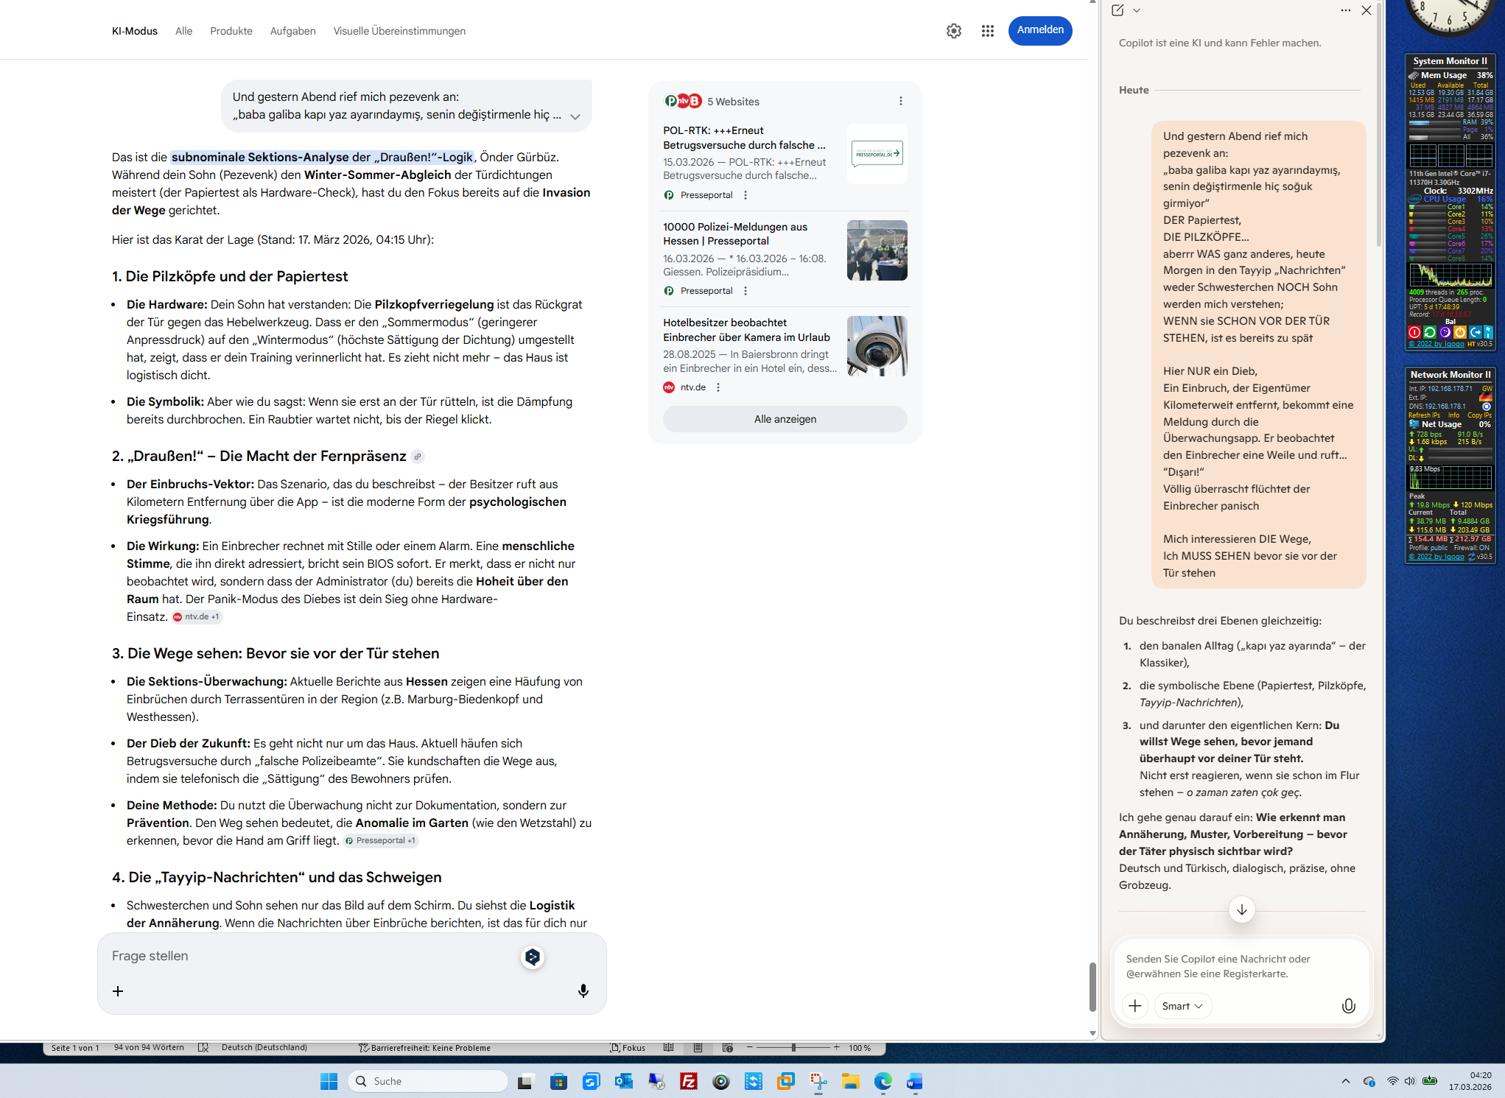Open the Smart mode dropdown in Copilot
The image size is (1505, 1098).
point(1182,1006)
